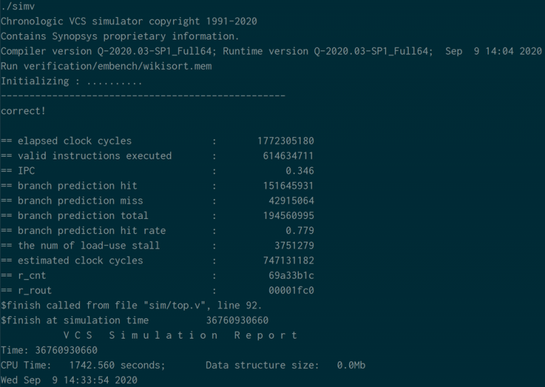
Task: Click the Chronologic VCS simulator copyright line
Action: coord(128,21)
